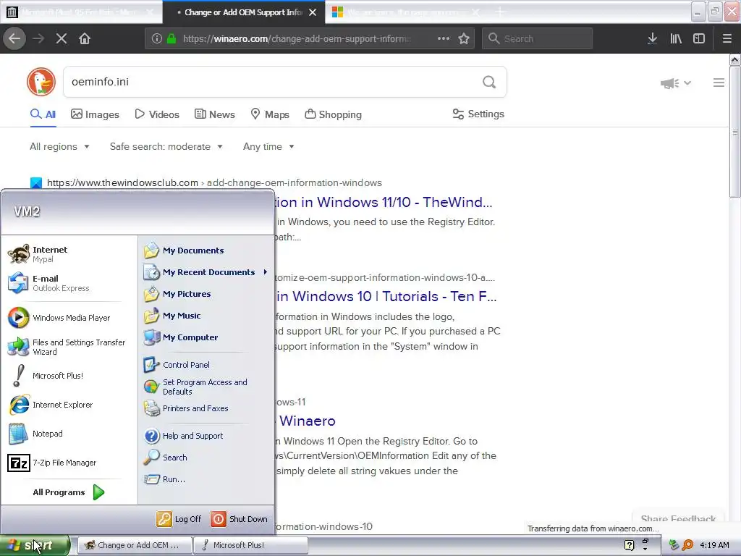This screenshot has width=741, height=556.
Task: Open Notepad from Start menu
Action: click(x=35, y=434)
